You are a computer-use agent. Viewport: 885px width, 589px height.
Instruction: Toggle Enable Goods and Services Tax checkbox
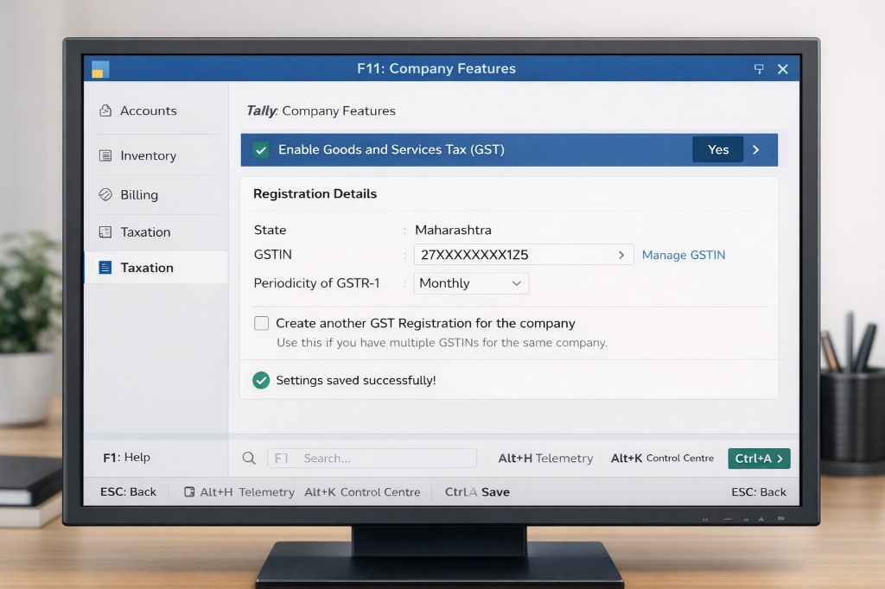pos(260,149)
